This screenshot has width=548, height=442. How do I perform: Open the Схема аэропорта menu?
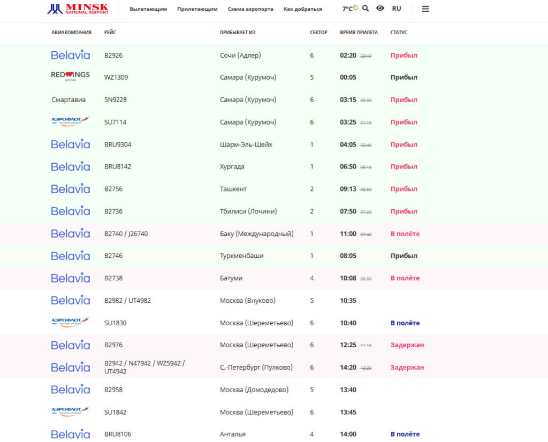pyautogui.click(x=250, y=9)
